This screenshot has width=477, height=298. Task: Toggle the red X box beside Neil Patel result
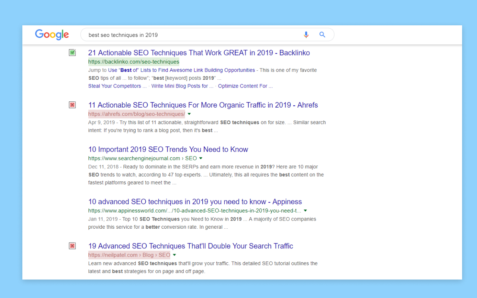[72, 246]
